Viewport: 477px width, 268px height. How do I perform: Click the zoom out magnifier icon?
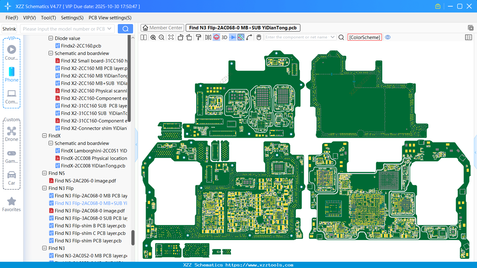pyautogui.click(x=162, y=37)
